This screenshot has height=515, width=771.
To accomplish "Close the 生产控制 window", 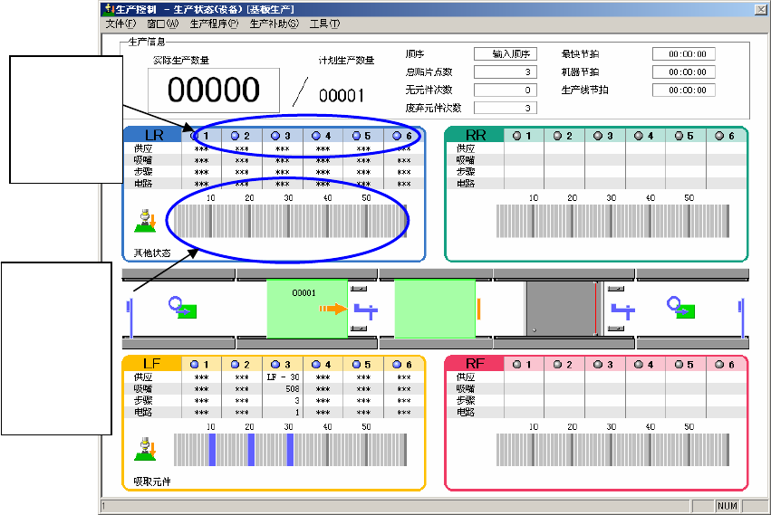I will (x=761, y=9).
